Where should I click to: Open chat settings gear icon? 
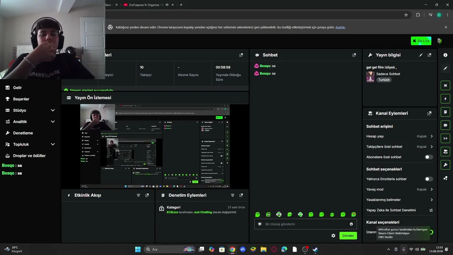coord(333,236)
